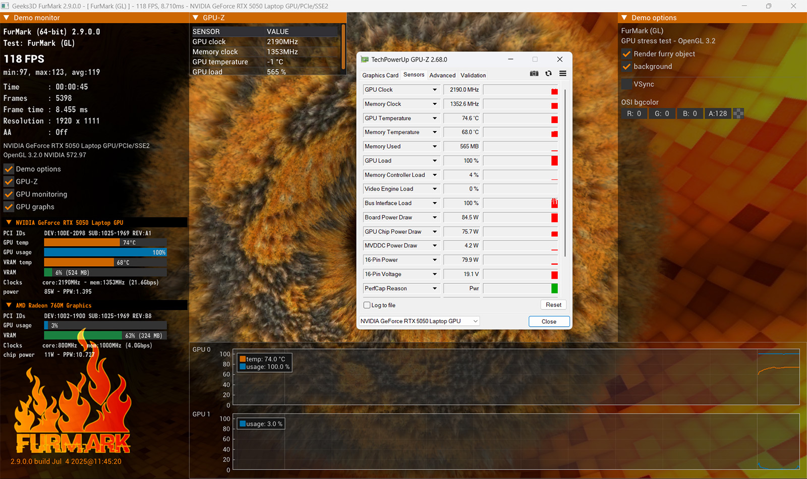807x479 pixels.
Task: Click the checkerboard bgcolor preview icon
Action: point(738,113)
